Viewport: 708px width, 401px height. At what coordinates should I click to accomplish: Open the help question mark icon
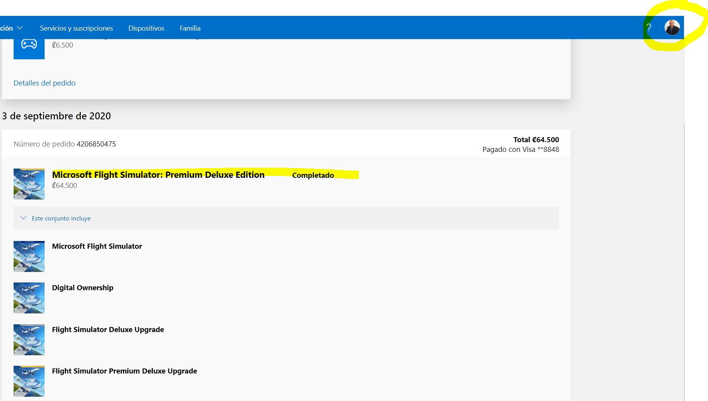(x=649, y=28)
